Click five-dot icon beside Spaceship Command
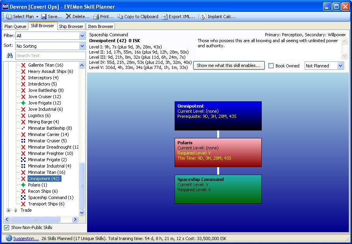 [x=23, y=197]
